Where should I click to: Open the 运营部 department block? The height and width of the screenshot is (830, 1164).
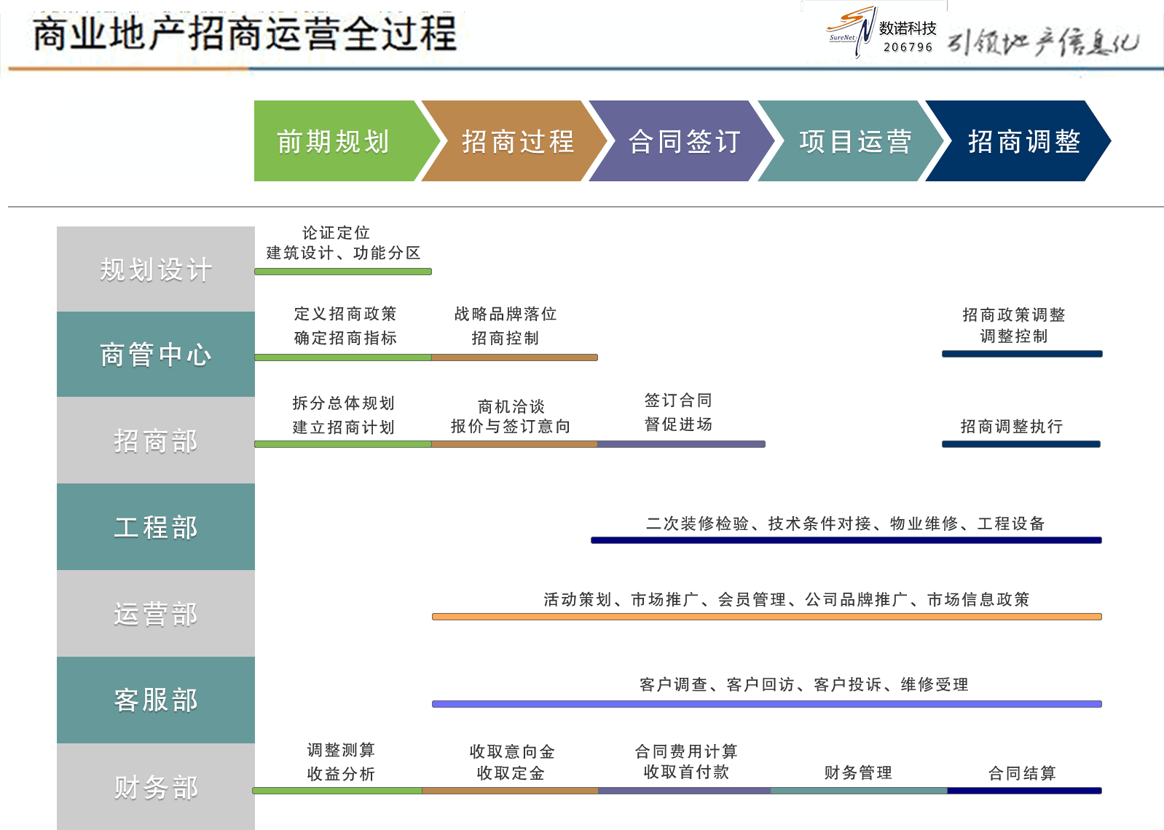click(156, 614)
